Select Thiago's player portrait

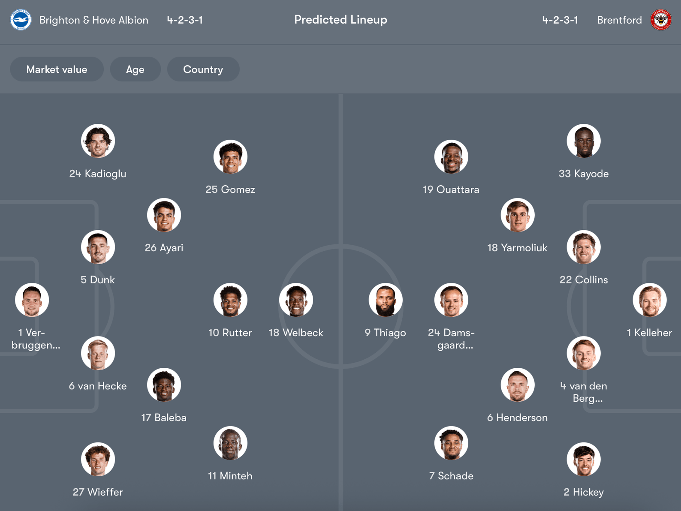point(385,300)
